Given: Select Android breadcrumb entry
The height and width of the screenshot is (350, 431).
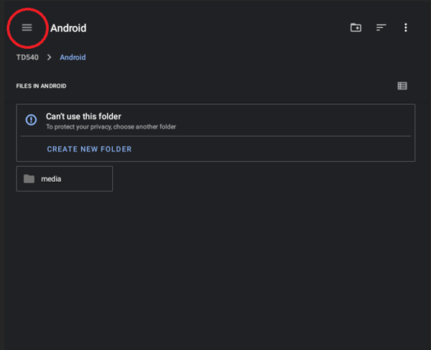Looking at the screenshot, I should tap(73, 57).
